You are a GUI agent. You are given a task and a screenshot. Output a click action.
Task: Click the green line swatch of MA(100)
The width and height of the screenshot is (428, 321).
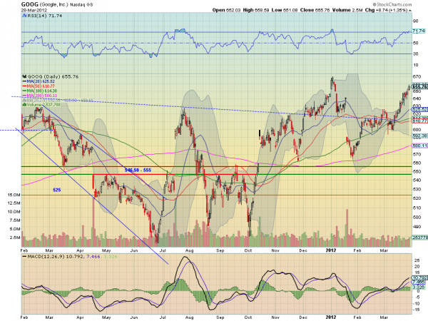click(24, 91)
